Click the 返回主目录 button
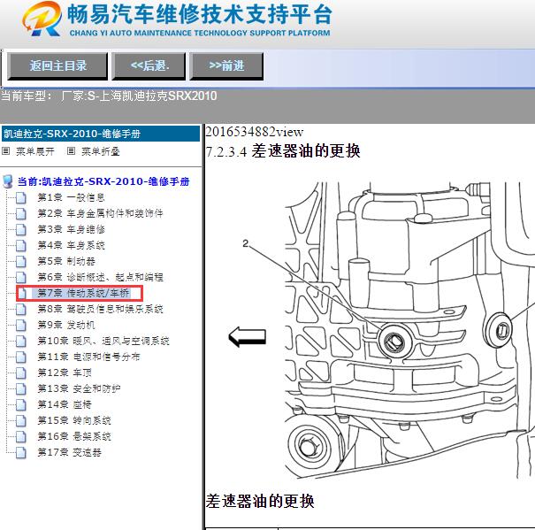Viewport: 535px width, 530px height. pyautogui.click(x=57, y=65)
